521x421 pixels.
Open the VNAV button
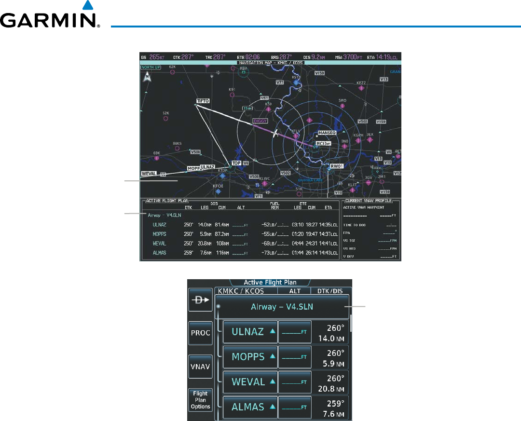(200, 367)
